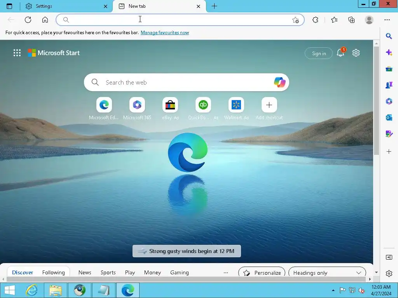Click the Sign in button
Image resolution: width=398 pixels, height=298 pixels.
tap(319, 53)
